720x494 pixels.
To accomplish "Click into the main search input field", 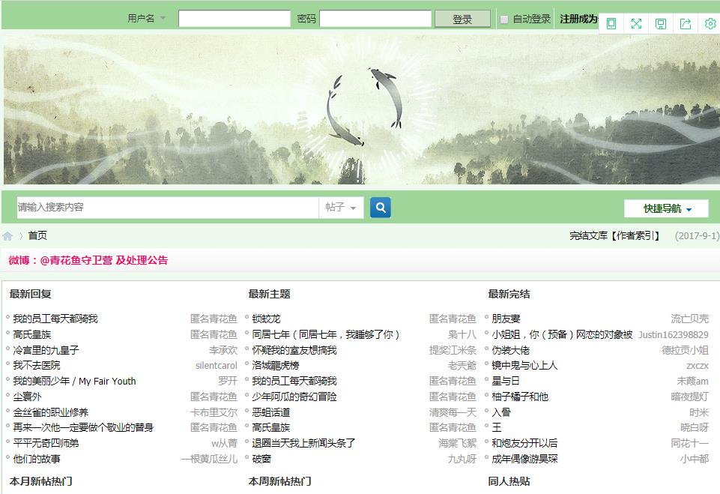I will pyautogui.click(x=165, y=208).
